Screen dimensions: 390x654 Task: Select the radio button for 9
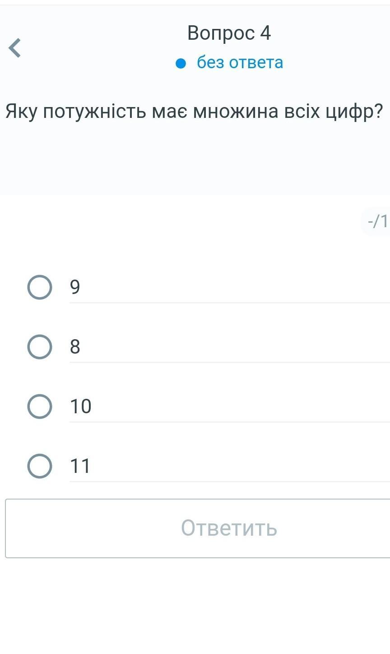click(39, 287)
